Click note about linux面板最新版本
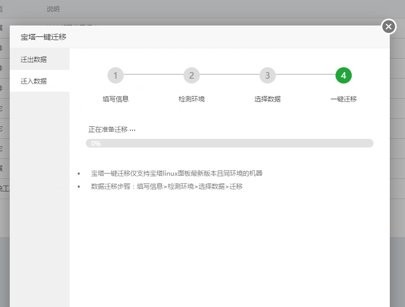This screenshot has width=405, height=307. tap(176, 174)
